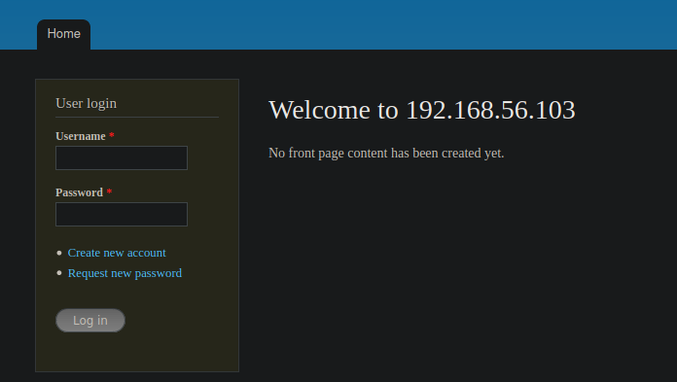The image size is (677, 382).
Task: Click the No front page content message
Action: (386, 154)
